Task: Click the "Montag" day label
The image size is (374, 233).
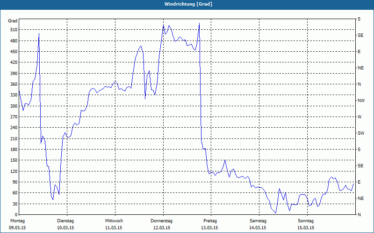Action: tap(17, 221)
